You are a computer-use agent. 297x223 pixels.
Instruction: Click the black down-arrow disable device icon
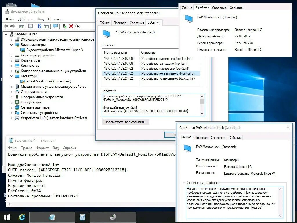78,26
